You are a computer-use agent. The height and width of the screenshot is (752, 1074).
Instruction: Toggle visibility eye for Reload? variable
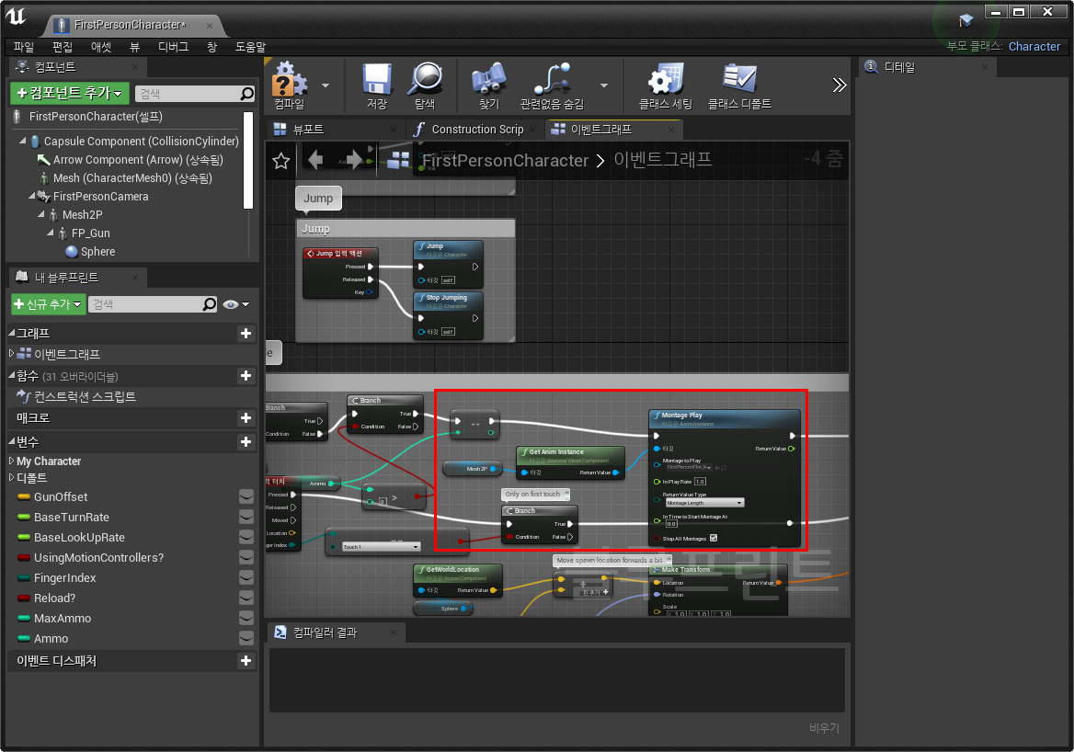pos(246,598)
